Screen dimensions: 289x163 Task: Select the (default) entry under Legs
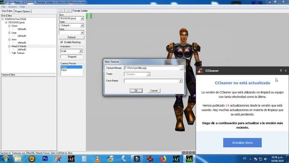tap(22, 36)
